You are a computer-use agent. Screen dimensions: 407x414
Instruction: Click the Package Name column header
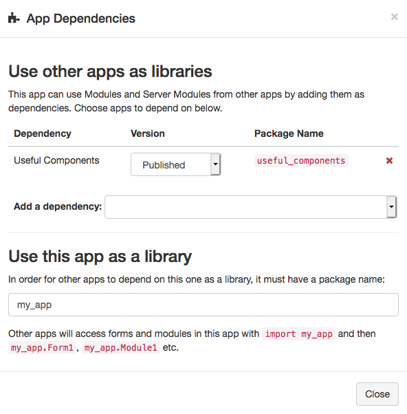289,133
